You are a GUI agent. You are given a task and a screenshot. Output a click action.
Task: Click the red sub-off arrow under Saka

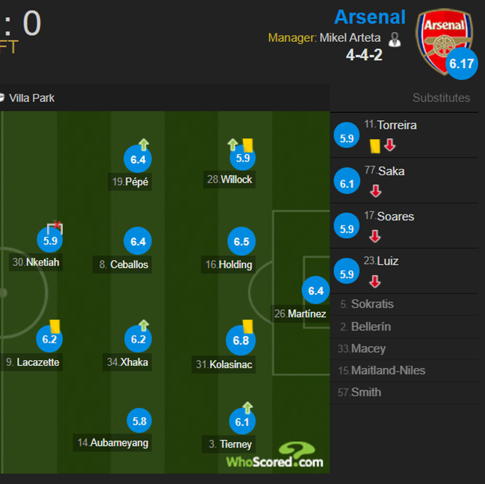tap(375, 191)
